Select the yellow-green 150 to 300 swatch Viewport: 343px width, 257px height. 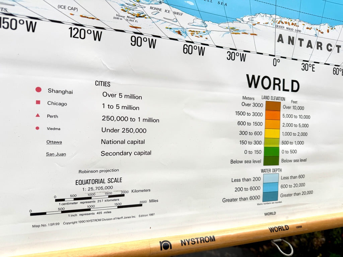(x=272, y=143)
